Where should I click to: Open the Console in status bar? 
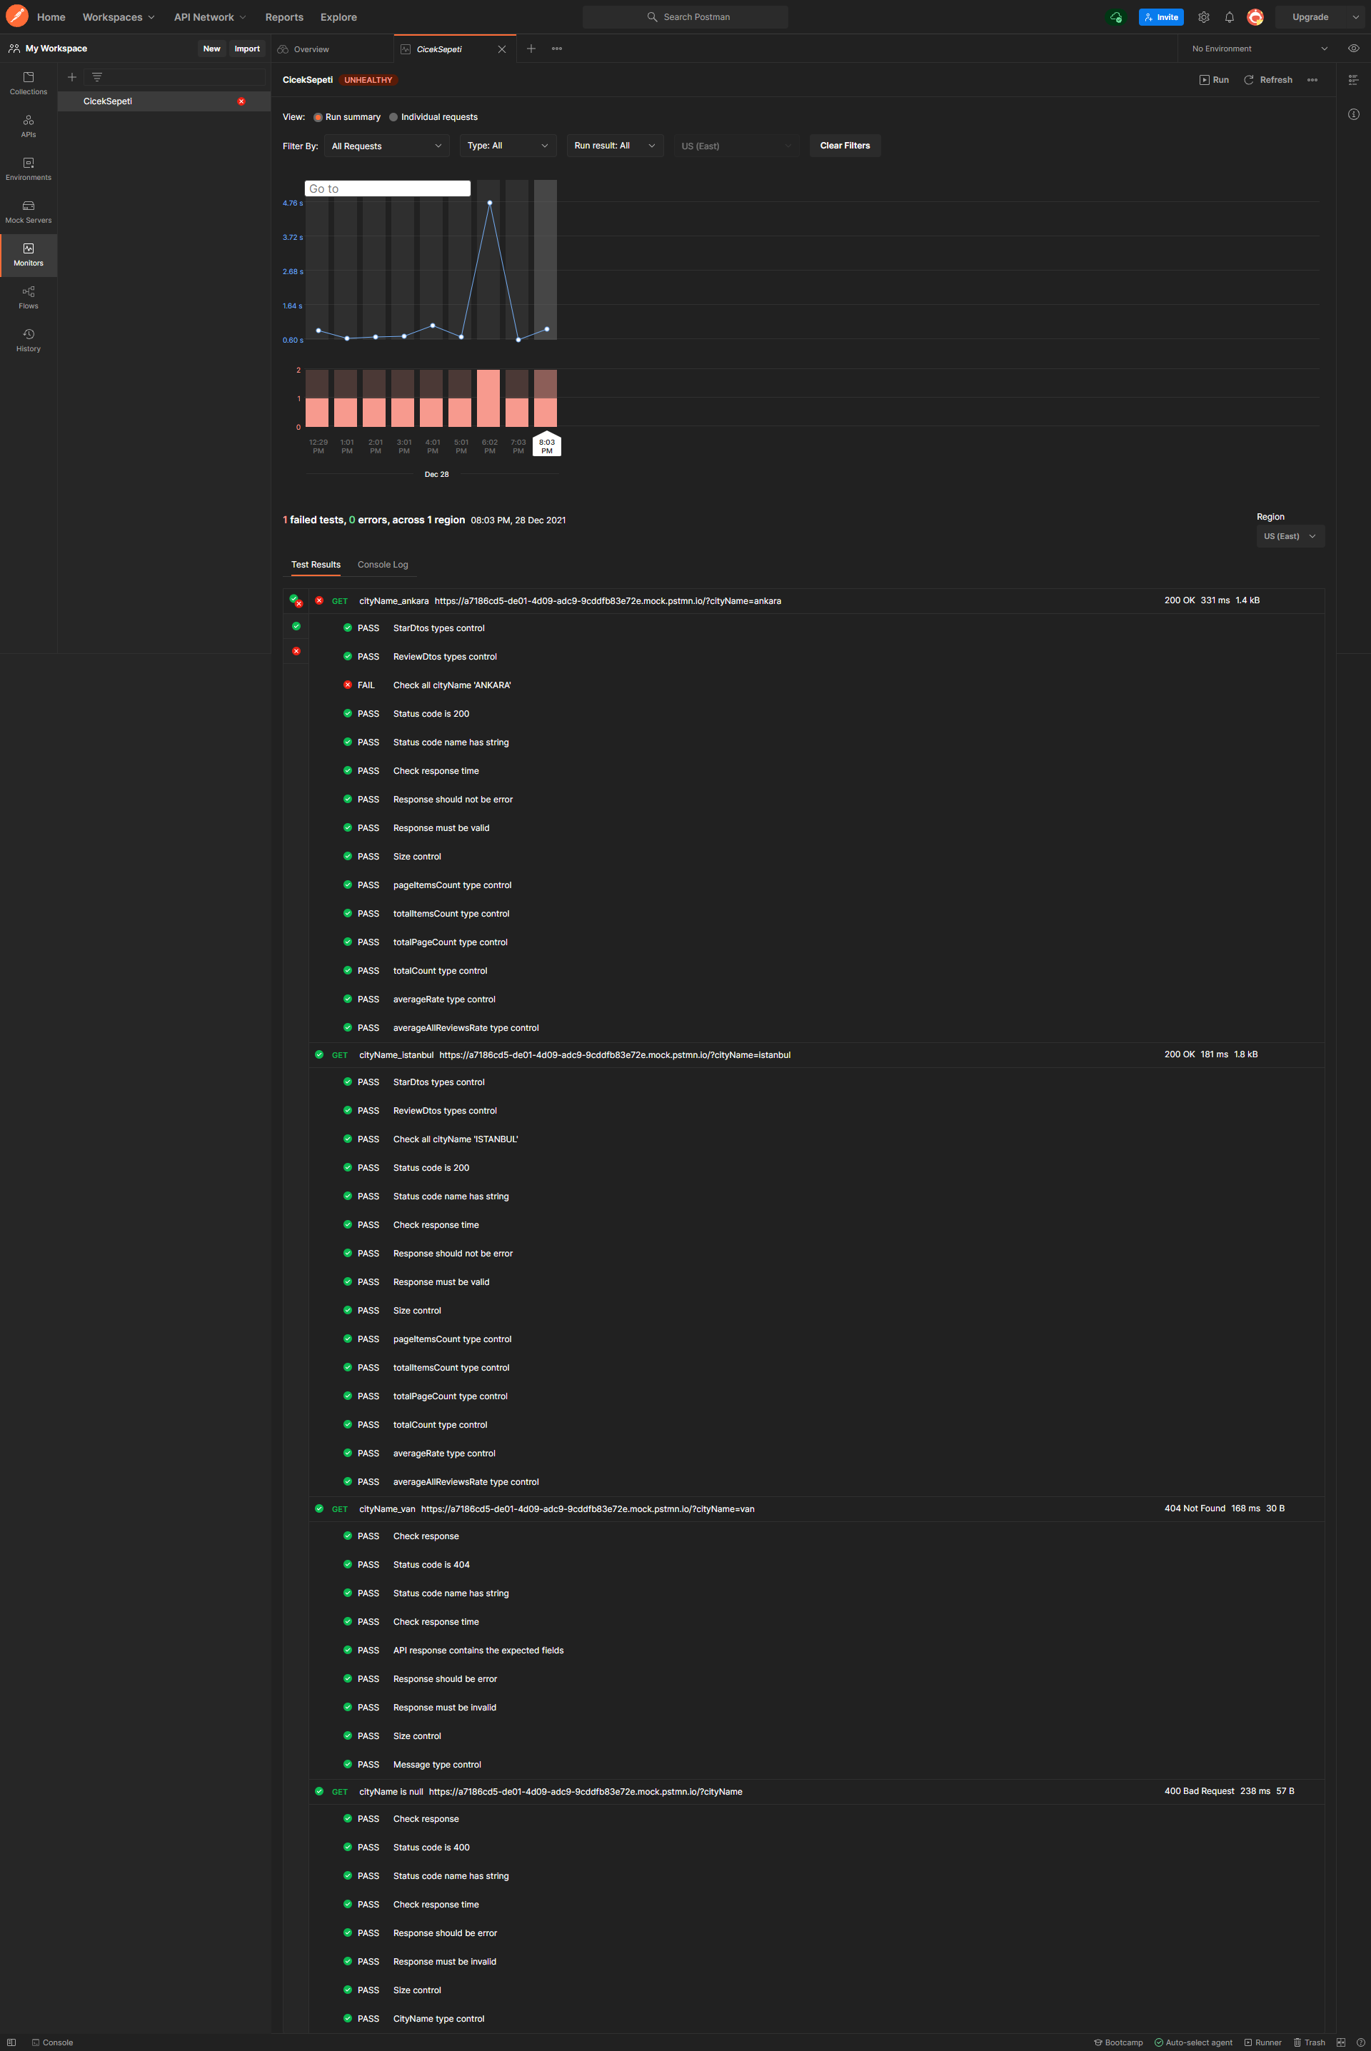tap(52, 2042)
